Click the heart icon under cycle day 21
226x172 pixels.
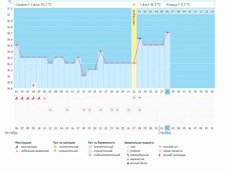coord(128,110)
